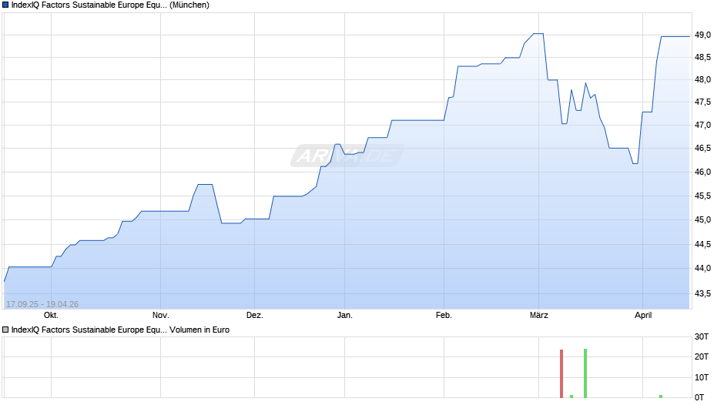724x405 pixels.
Task: Click the tall red volume bar in March
Action: coord(561,373)
